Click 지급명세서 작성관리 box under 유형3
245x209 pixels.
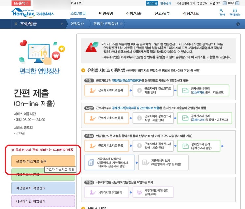[x=109, y=163]
